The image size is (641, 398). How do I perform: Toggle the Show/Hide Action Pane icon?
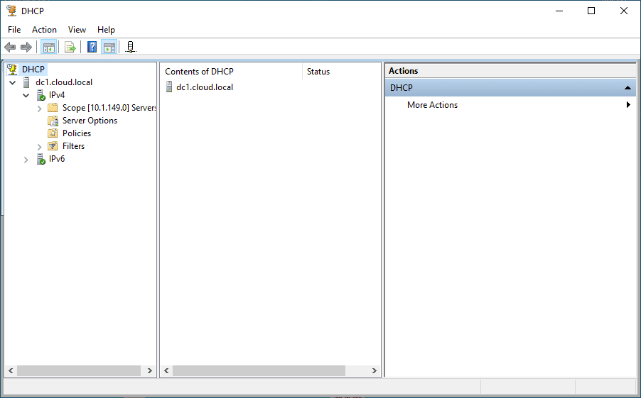point(109,48)
